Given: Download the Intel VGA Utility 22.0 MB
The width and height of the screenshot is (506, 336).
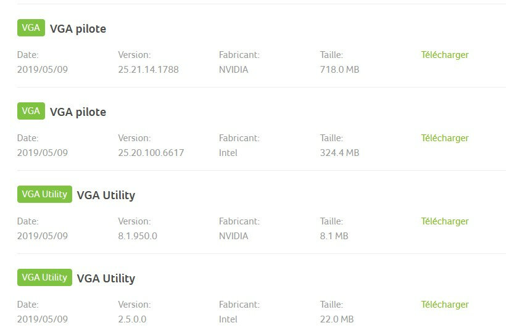Looking at the screenshot, I should tap(445, 305).
